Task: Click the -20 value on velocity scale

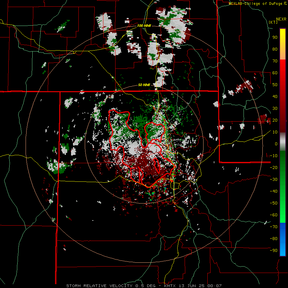Action: 274,167
